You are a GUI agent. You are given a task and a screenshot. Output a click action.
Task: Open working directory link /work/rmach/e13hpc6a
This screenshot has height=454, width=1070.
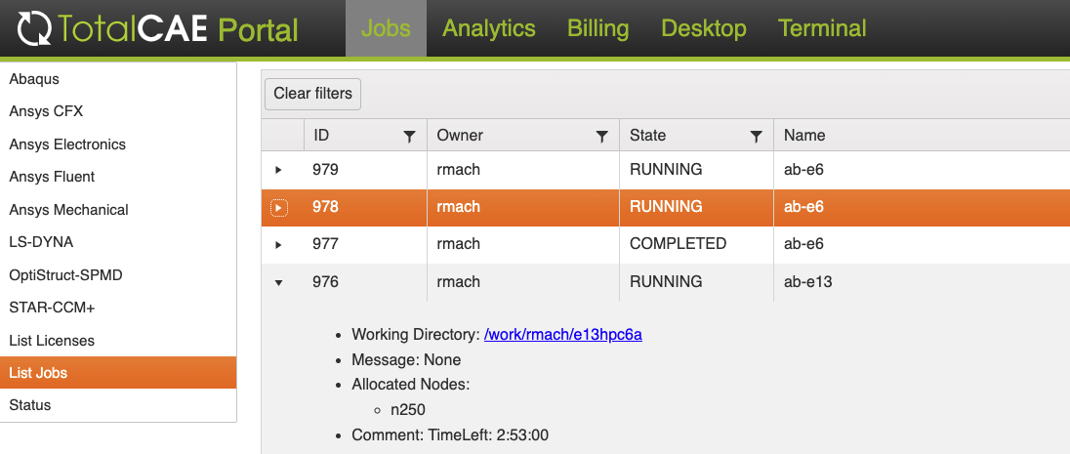pos(562,335)
